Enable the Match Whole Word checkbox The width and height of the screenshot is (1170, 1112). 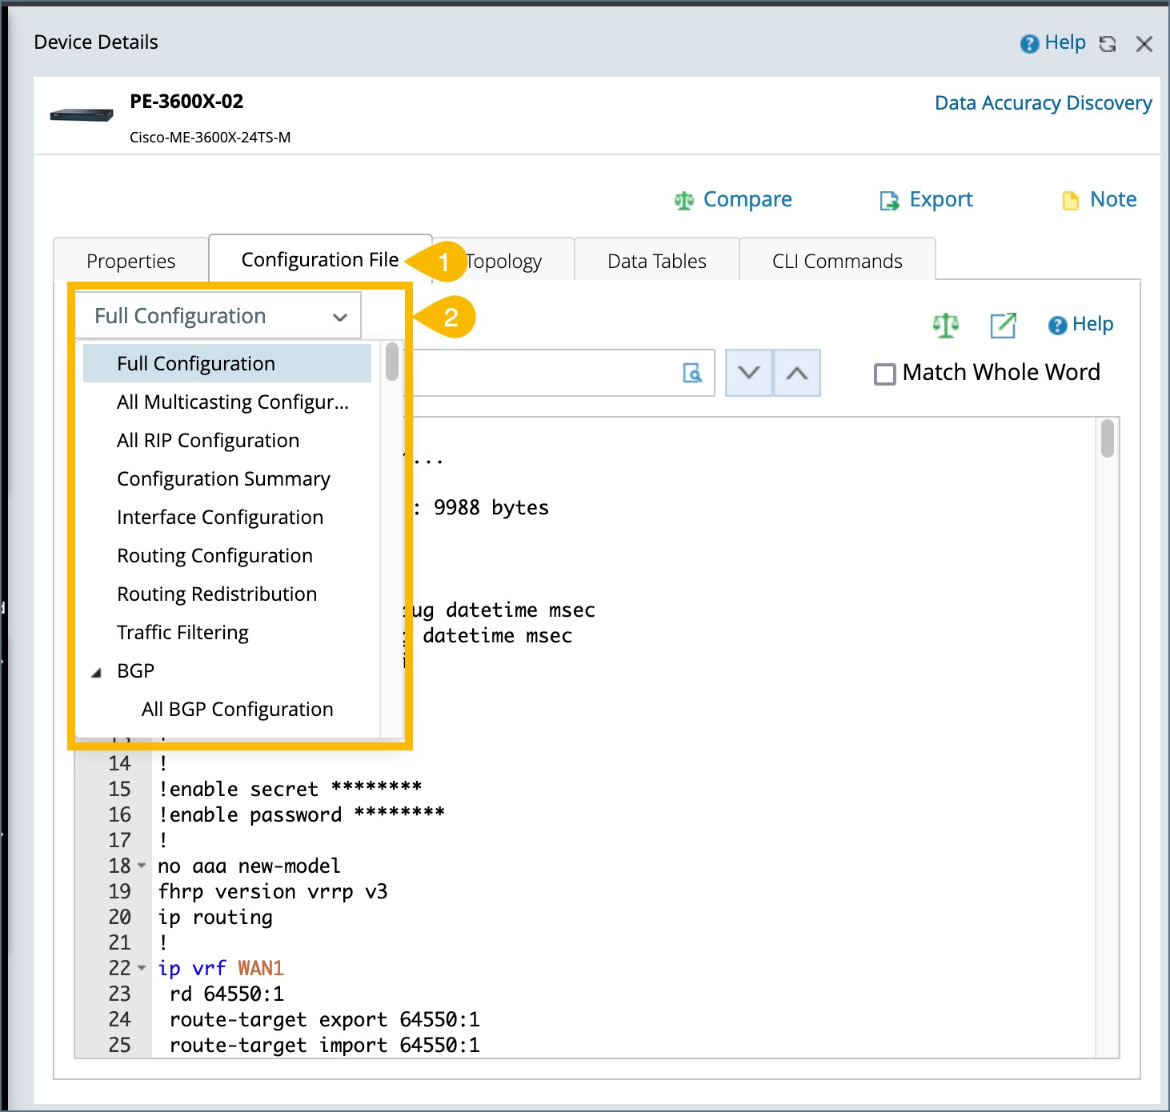pos(884,374)
